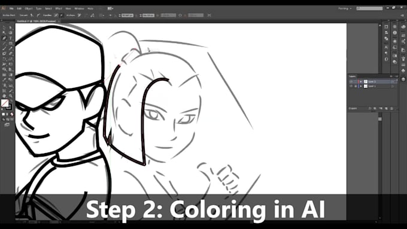Open the Window menu
This screenshot has width=407, height=229.
pos(79,8)
